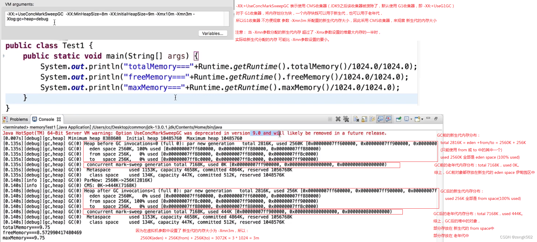The width and height of the screenshot is (537, 242).
Task: Click the 'maxMemory===9.75' output line
Action: tap(24, 238)
